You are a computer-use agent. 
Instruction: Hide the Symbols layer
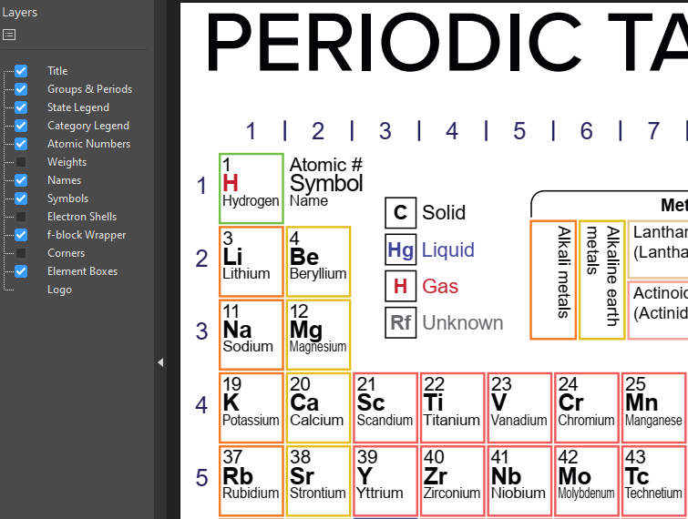click(21, 198)
